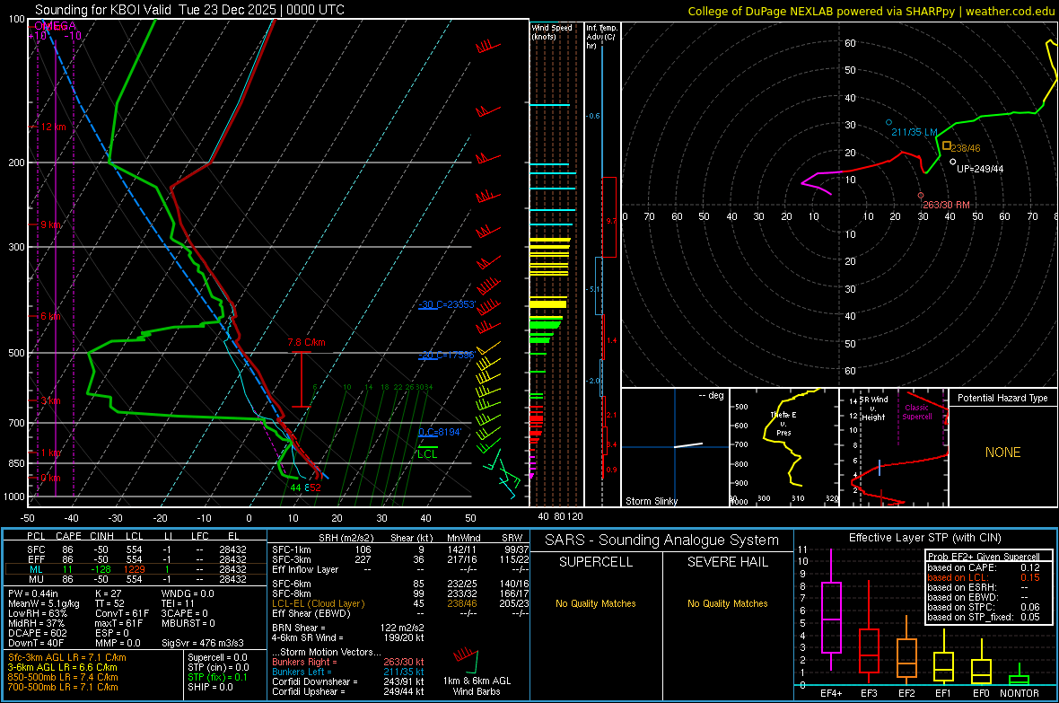Click the 211/35 LM circle marker on the hodograph
1059x703 pixels.
point(888,122)
